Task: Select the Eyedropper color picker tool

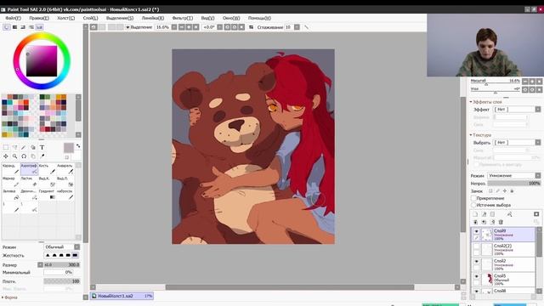Action: (x=42, y=156)
